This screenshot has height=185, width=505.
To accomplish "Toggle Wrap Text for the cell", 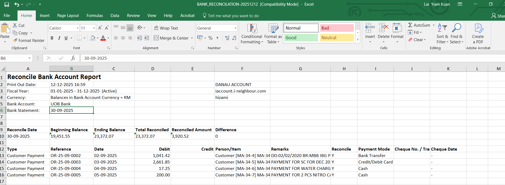I will point(166,28).
